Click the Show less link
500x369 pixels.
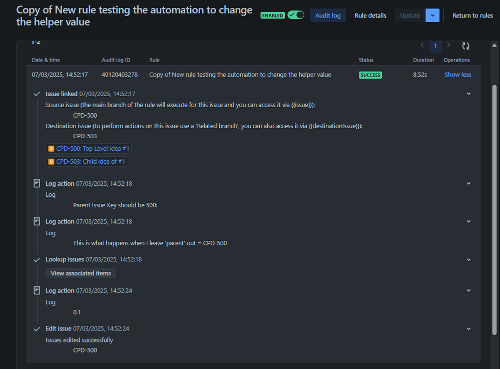pyautogui.click(x=457, y=74)
